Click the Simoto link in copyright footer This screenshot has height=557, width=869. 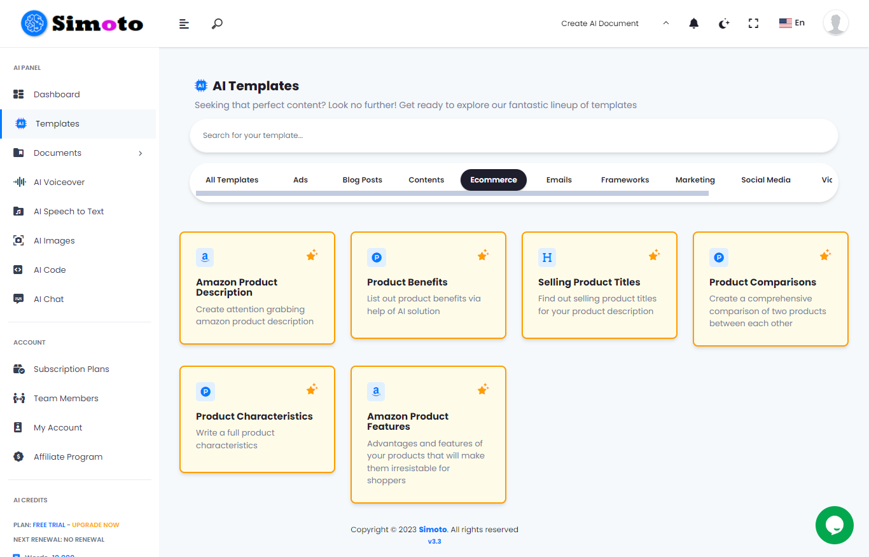pyautogui.click(x=433, y=530)
